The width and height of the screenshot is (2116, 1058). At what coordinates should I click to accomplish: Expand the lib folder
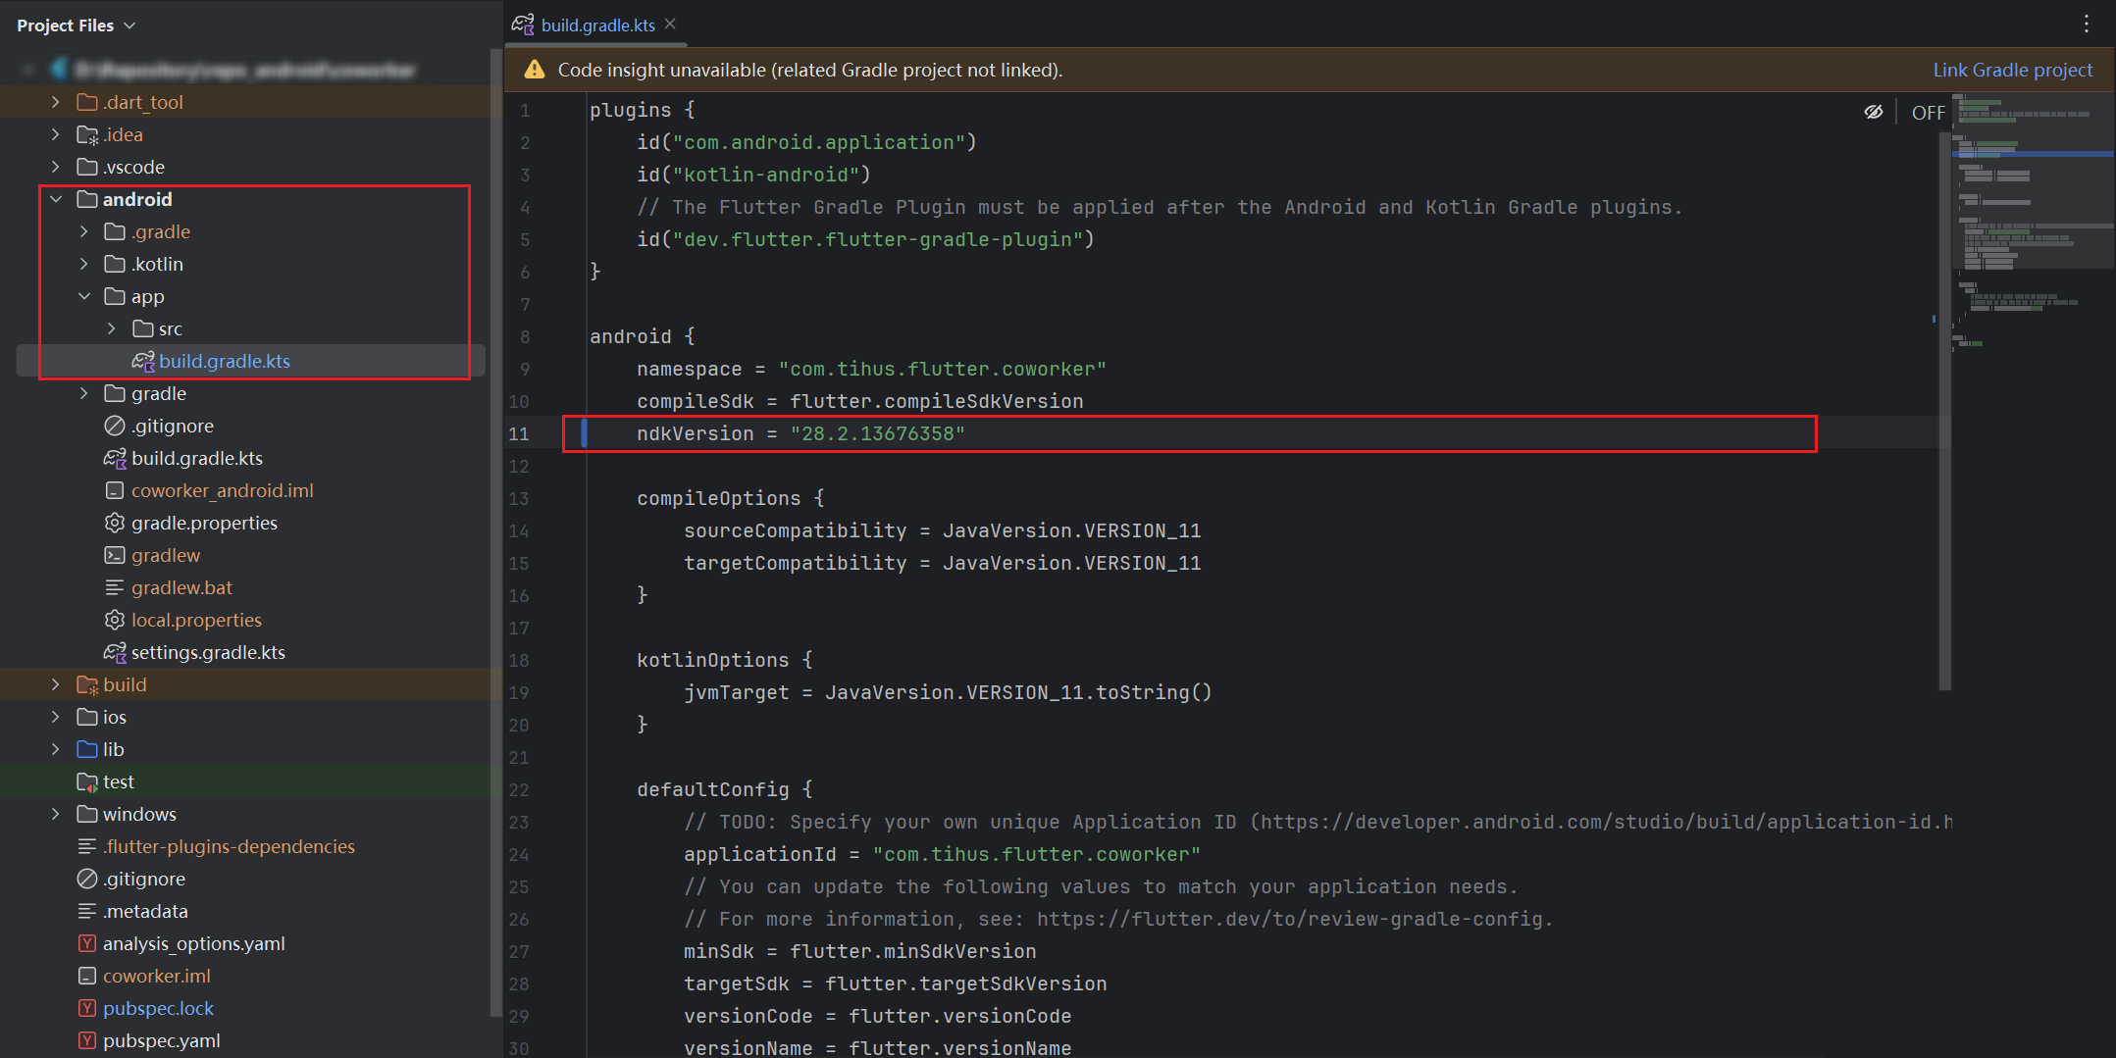pyautogui.click(x=56, y=749)
